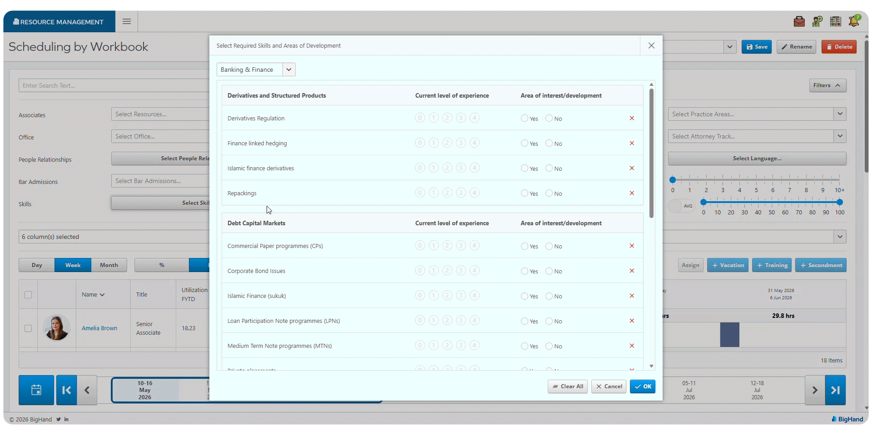
Task: Remove Derivatives Regulation skill row
Action: tap(632, 118)
